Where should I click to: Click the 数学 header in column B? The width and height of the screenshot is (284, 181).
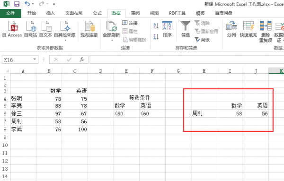coord(49,91)
